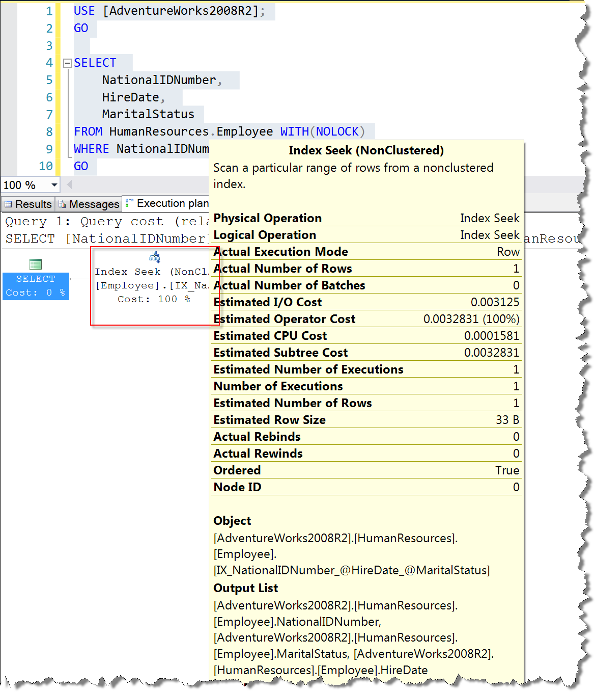Click the SELECT Cost: 0 % label
The height and width of the screenshot is (692, 595).
click(36, 286)
